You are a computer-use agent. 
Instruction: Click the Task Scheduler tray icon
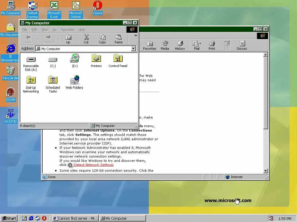click(271, 219)
